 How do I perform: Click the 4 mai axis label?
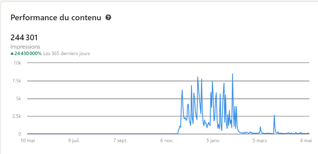[306, 141]
